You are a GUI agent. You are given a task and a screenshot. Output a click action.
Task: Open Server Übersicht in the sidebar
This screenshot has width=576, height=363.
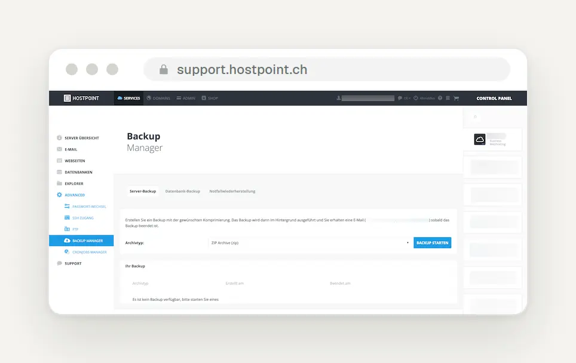[x=78, y=138]
